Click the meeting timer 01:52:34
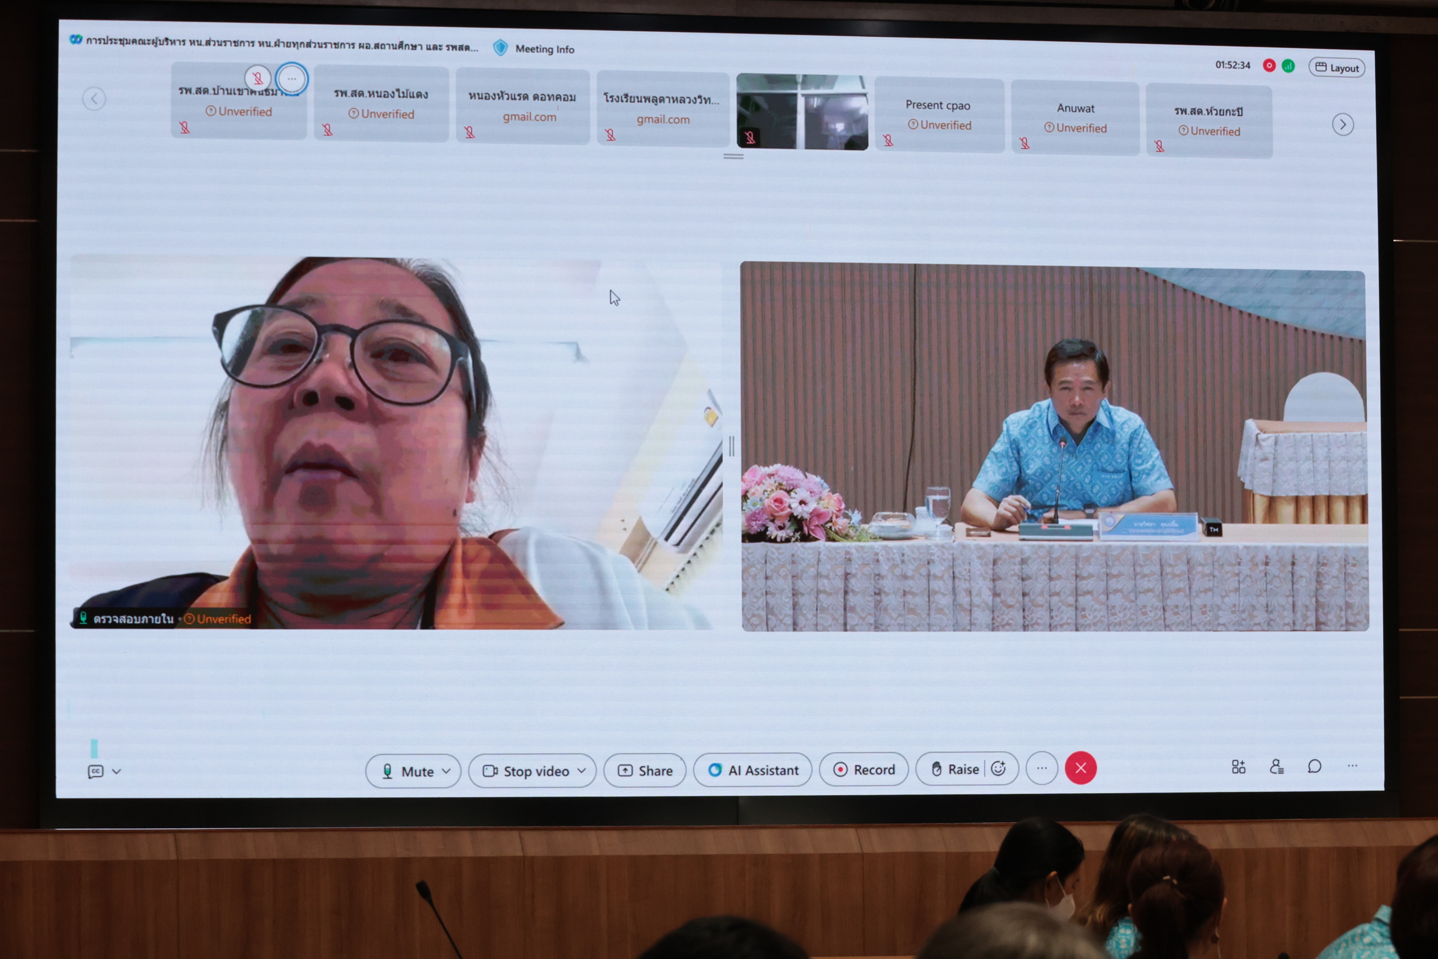Viewport: 1438px width, 959px height. (x=1233, y=65)
